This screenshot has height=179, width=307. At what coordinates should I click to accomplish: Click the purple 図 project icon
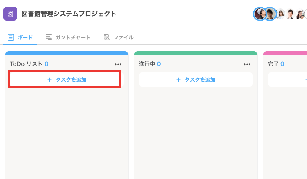tap(11, 14)
